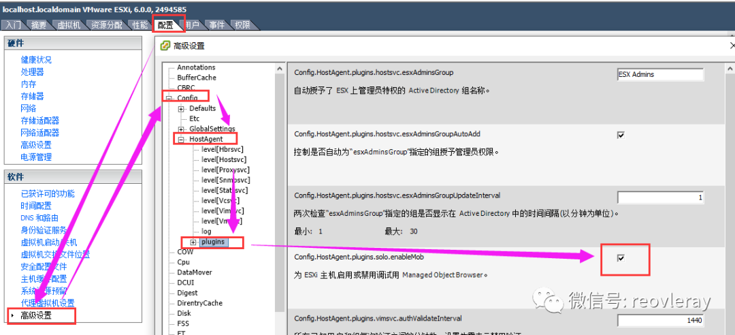Switch to the 性能 tab
Image resolution: width=735 pixels, height=335 pixels.
(x=140, y=25)
